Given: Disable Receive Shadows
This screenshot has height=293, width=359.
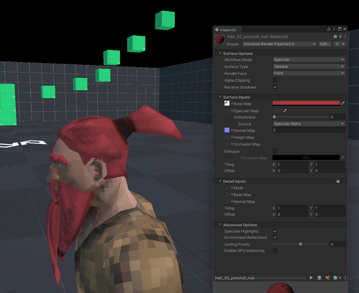Looking at the screenshot, I should 275,87.
